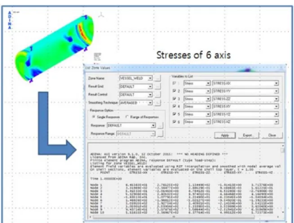Click the scroll-up arrow of the listing output

tap(283, 145)
